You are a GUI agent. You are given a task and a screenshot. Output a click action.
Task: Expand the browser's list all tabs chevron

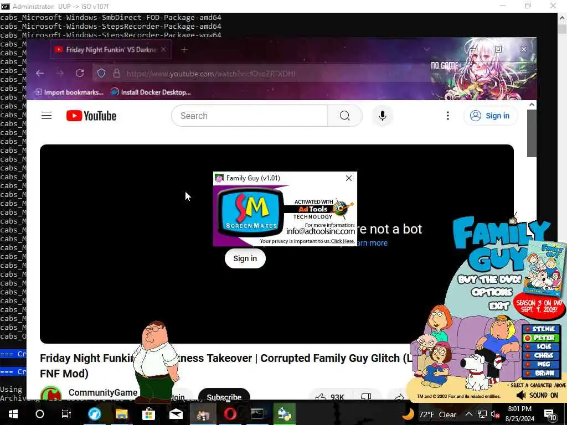pos(427,49)
